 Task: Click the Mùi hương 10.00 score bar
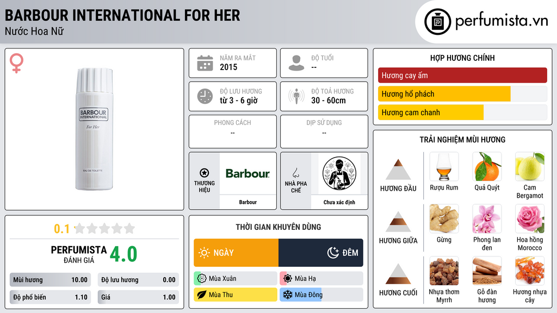[x=51, y=280]
